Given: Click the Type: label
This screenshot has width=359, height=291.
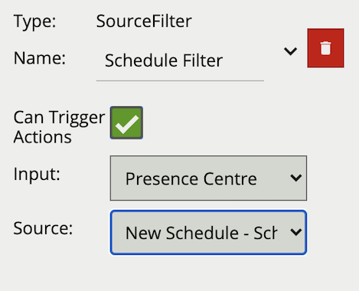Looking at the screenshot, I should [34, 21].
